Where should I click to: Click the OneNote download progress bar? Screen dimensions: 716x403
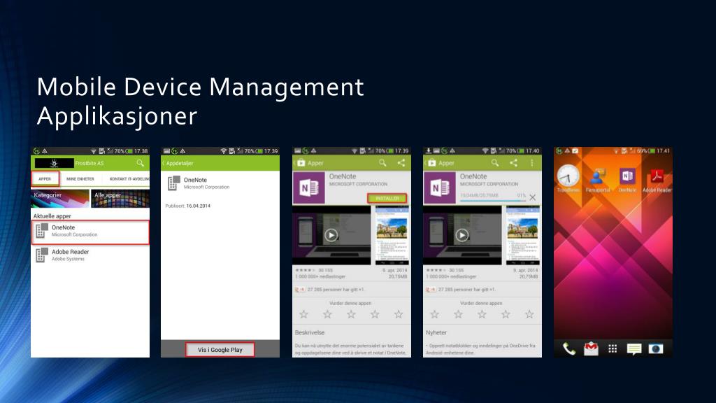493,200
